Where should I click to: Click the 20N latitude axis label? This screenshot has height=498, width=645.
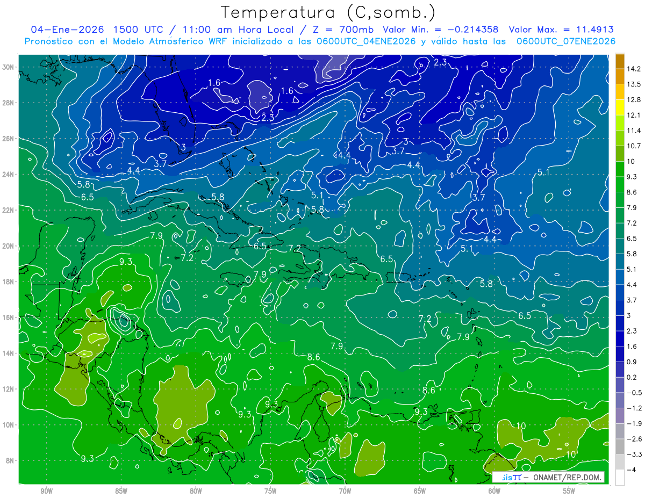pyautogui.click(x=8, y=246)
